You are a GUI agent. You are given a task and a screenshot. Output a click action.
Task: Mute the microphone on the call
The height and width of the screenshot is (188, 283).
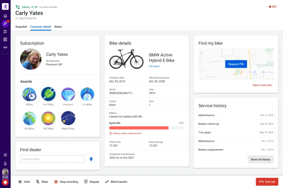pyautogui.click(x=42, y=182)
